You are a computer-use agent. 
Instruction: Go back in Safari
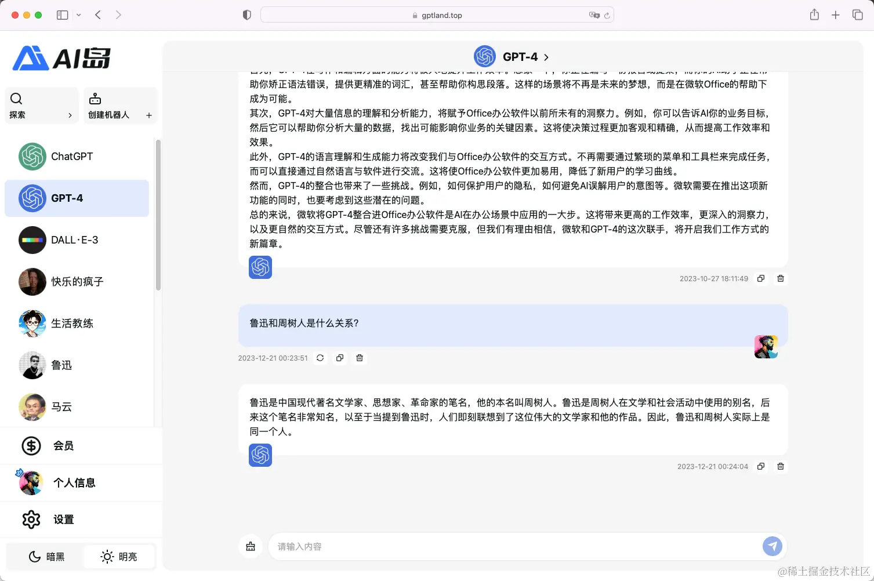click(98, 15)
